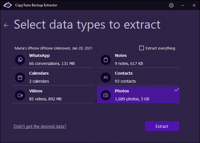This screenshot has height=143, width=200.
Task: Click "85 videos, 892 MB" text
Action: (x=45, y=99)
